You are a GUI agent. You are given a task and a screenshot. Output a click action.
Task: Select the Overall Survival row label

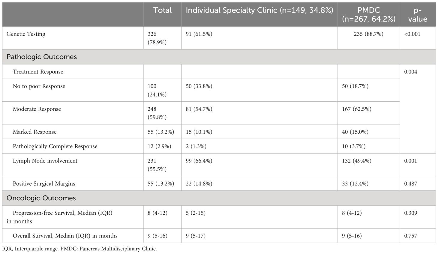click(65, 236)
